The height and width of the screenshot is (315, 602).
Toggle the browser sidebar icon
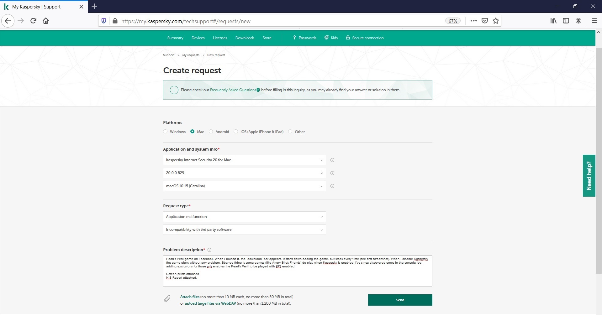tap(566, 21)
